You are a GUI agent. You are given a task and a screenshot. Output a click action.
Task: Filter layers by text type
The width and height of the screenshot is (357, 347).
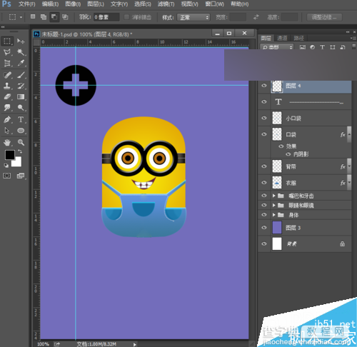[323, 47]
